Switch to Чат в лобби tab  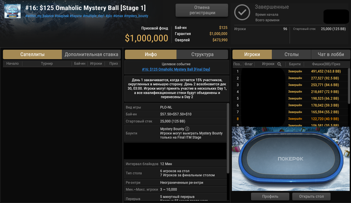tap(330, 55)
